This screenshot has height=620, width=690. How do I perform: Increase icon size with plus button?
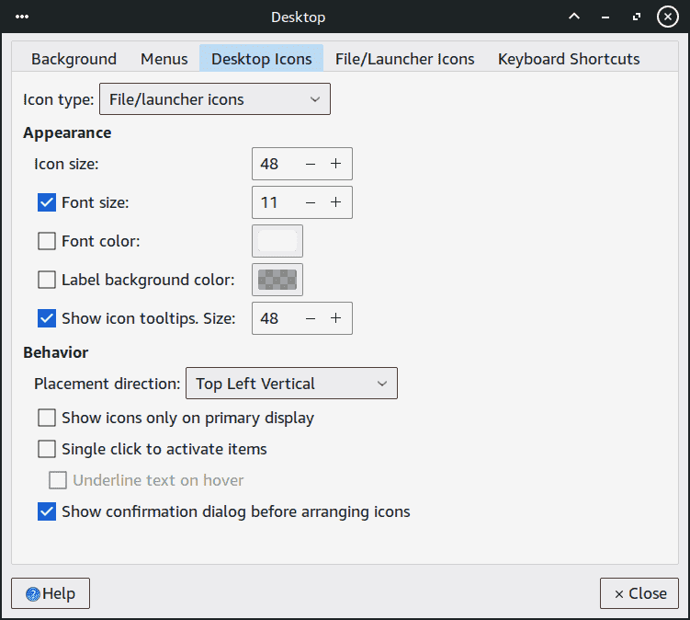click(x=336, y=164)
